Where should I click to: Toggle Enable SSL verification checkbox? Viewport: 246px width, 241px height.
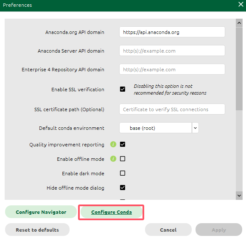tap(123, 89)
